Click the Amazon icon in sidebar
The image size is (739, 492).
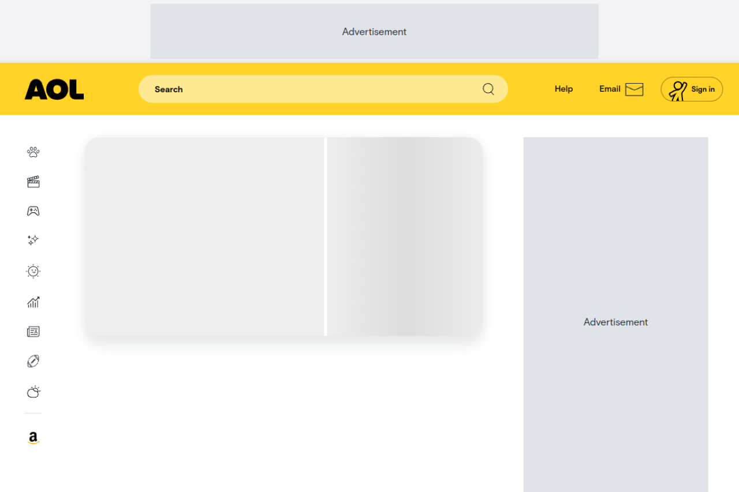[x=33, y=438]
